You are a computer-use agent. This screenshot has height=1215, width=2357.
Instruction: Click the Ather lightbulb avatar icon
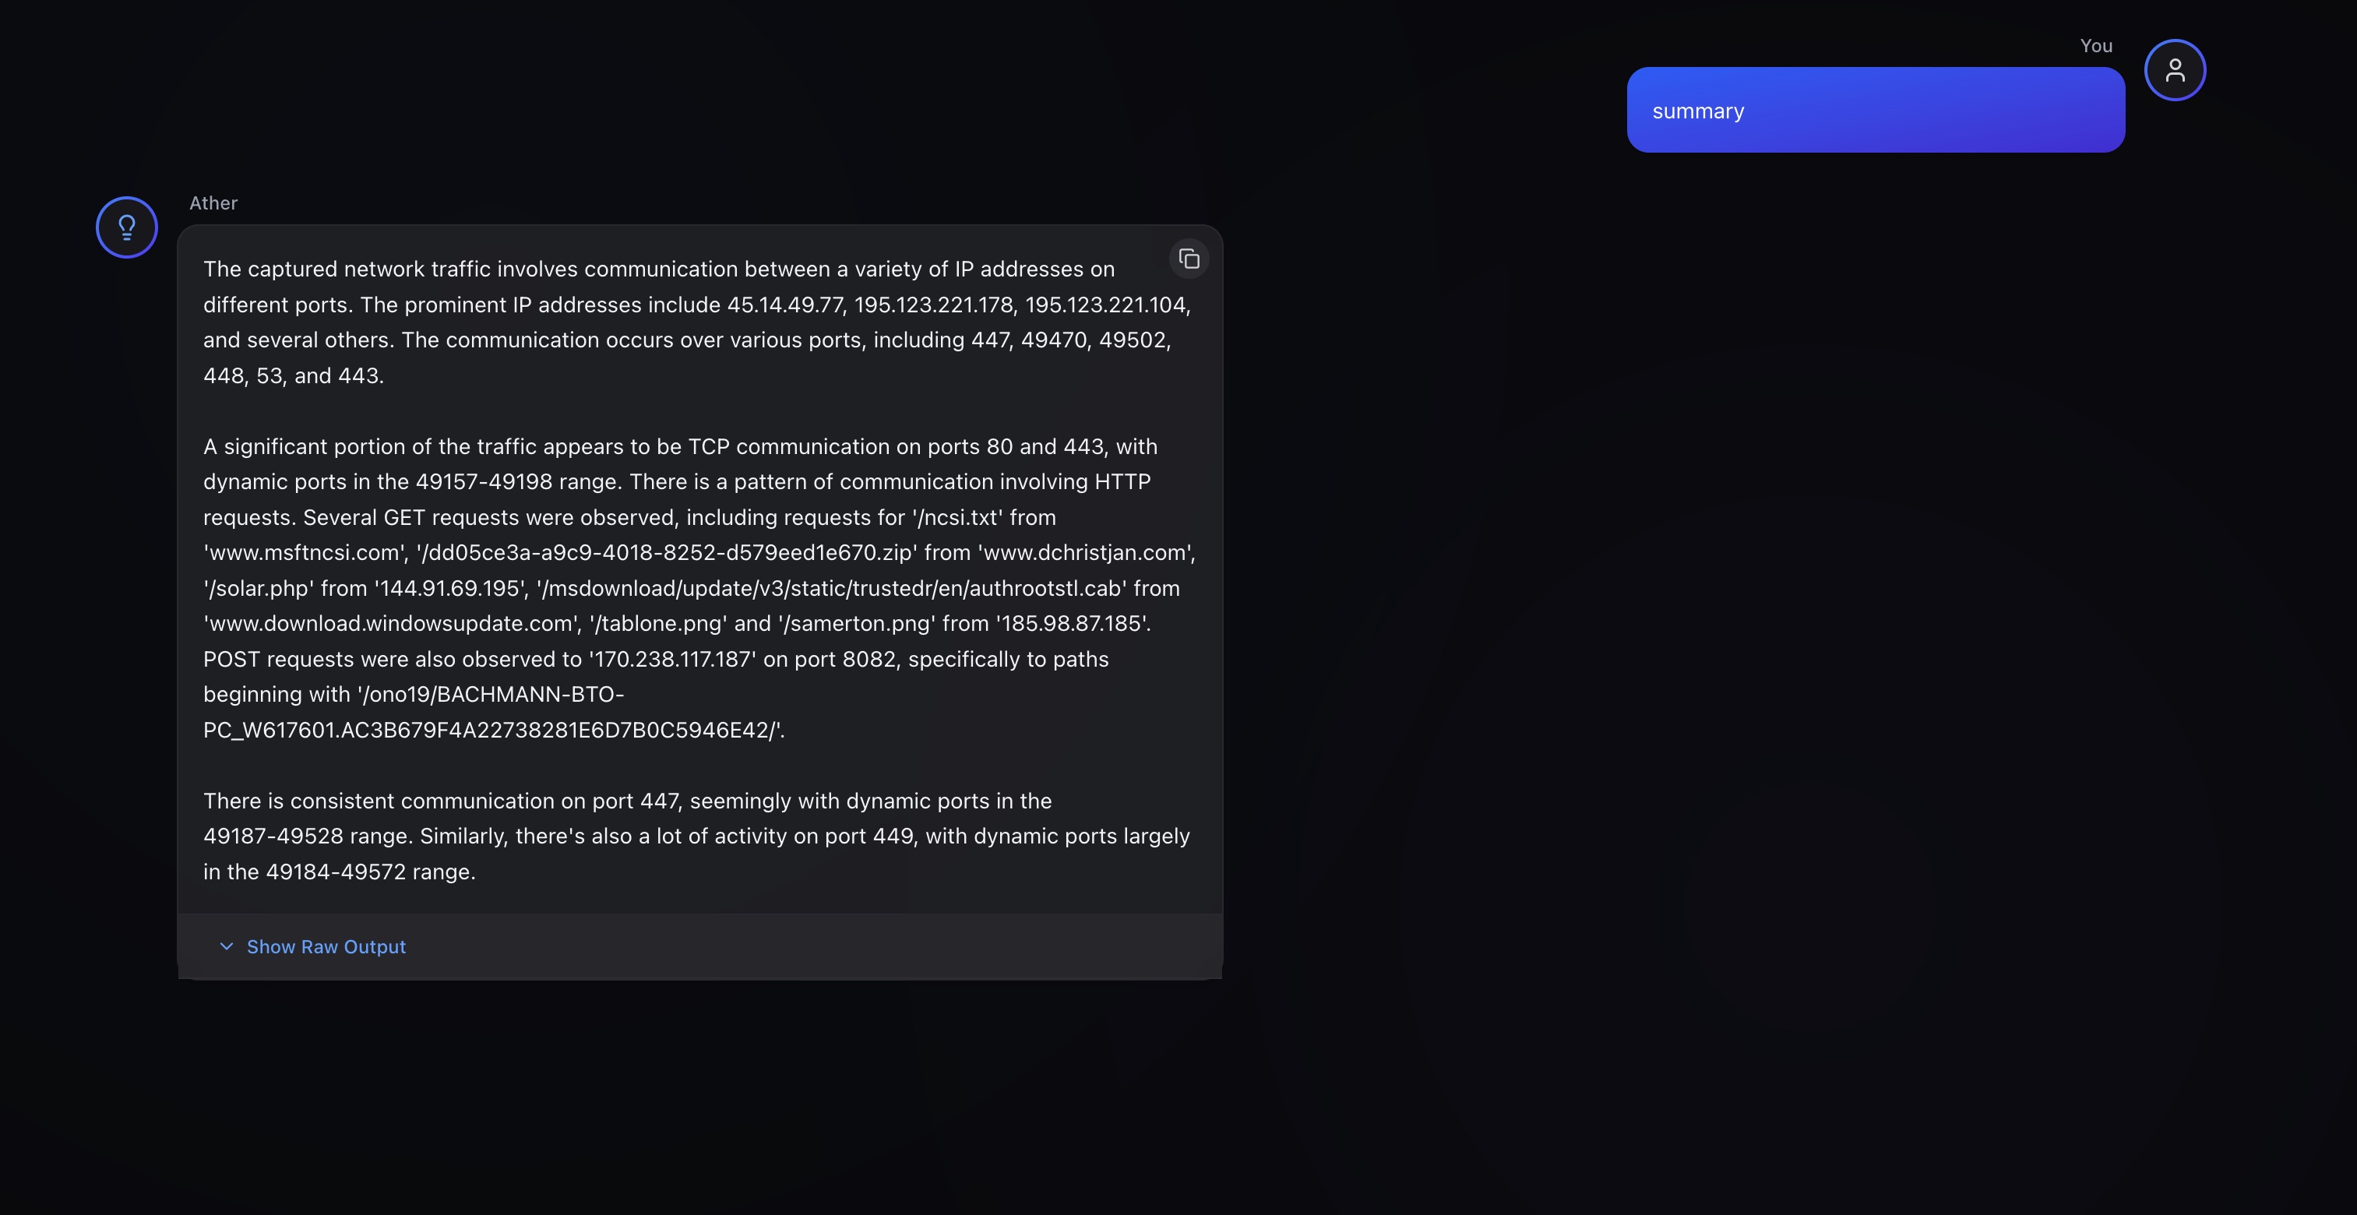(127, 227)
